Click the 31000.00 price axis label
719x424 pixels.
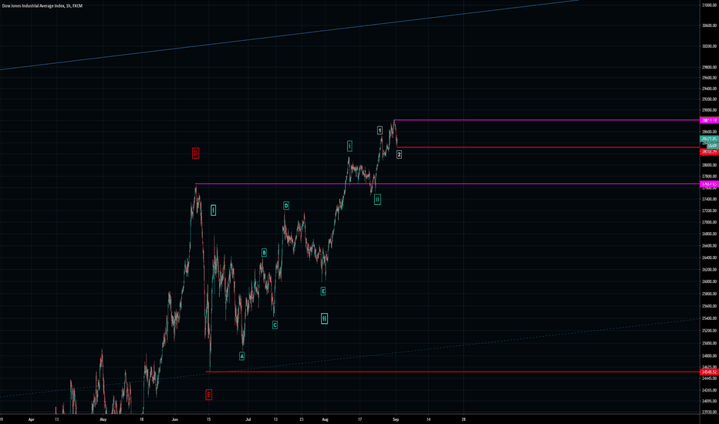tap(710, 5)
